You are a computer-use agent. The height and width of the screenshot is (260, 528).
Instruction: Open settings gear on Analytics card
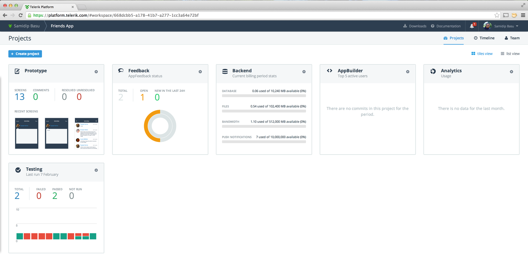511,72
